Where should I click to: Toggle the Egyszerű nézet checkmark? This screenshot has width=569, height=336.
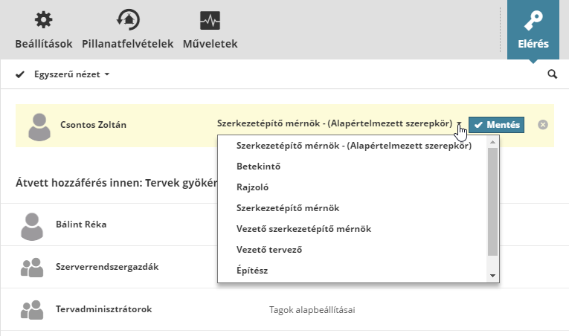pyautogui.click(x=20, y=74)
